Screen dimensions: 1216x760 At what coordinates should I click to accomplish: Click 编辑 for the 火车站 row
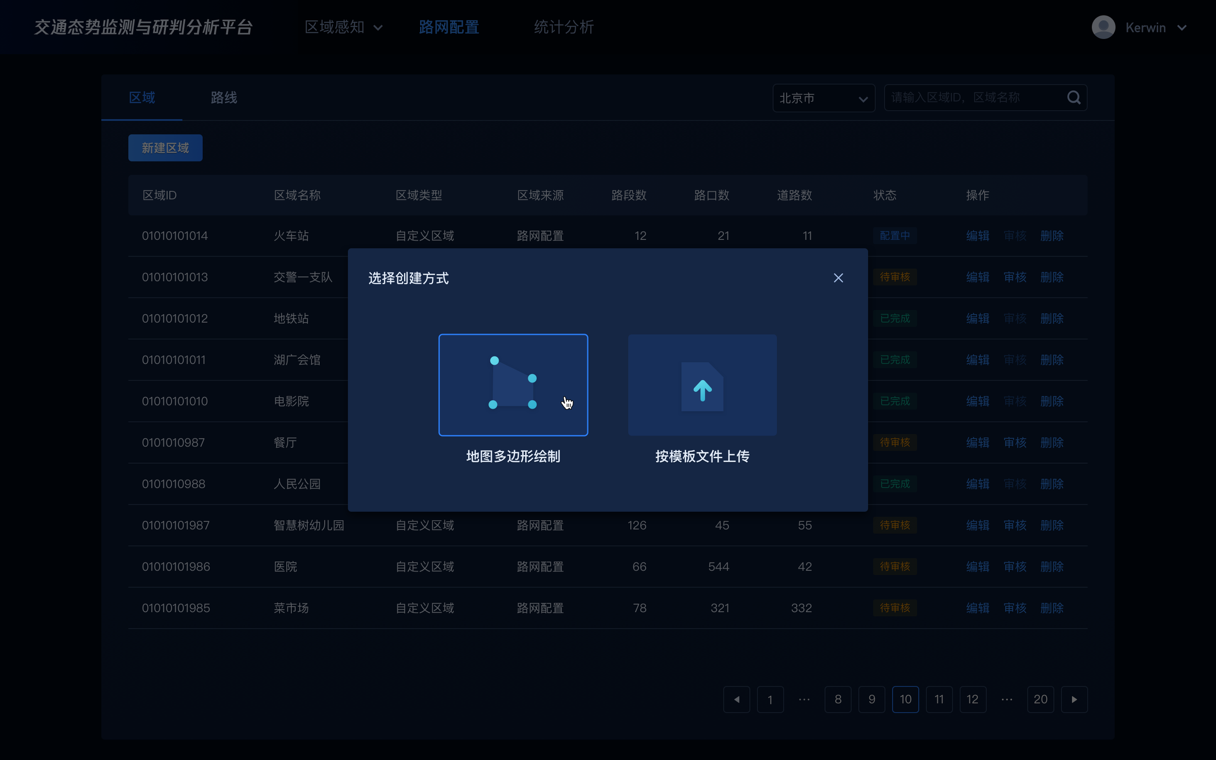point(977,236)
